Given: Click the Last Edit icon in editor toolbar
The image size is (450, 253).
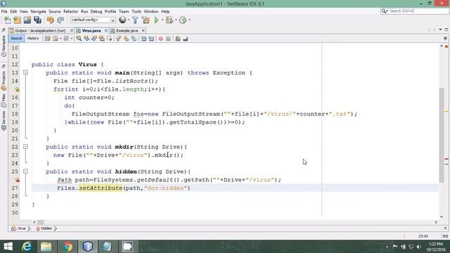Looking at the screenshot, I should click(48, 39).
